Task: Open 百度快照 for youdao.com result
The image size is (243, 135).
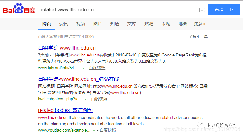Action: [x=108, y=130]
